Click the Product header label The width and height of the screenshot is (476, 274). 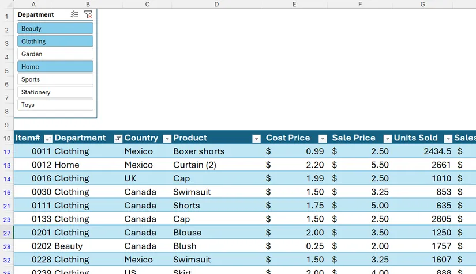[190, 138]
